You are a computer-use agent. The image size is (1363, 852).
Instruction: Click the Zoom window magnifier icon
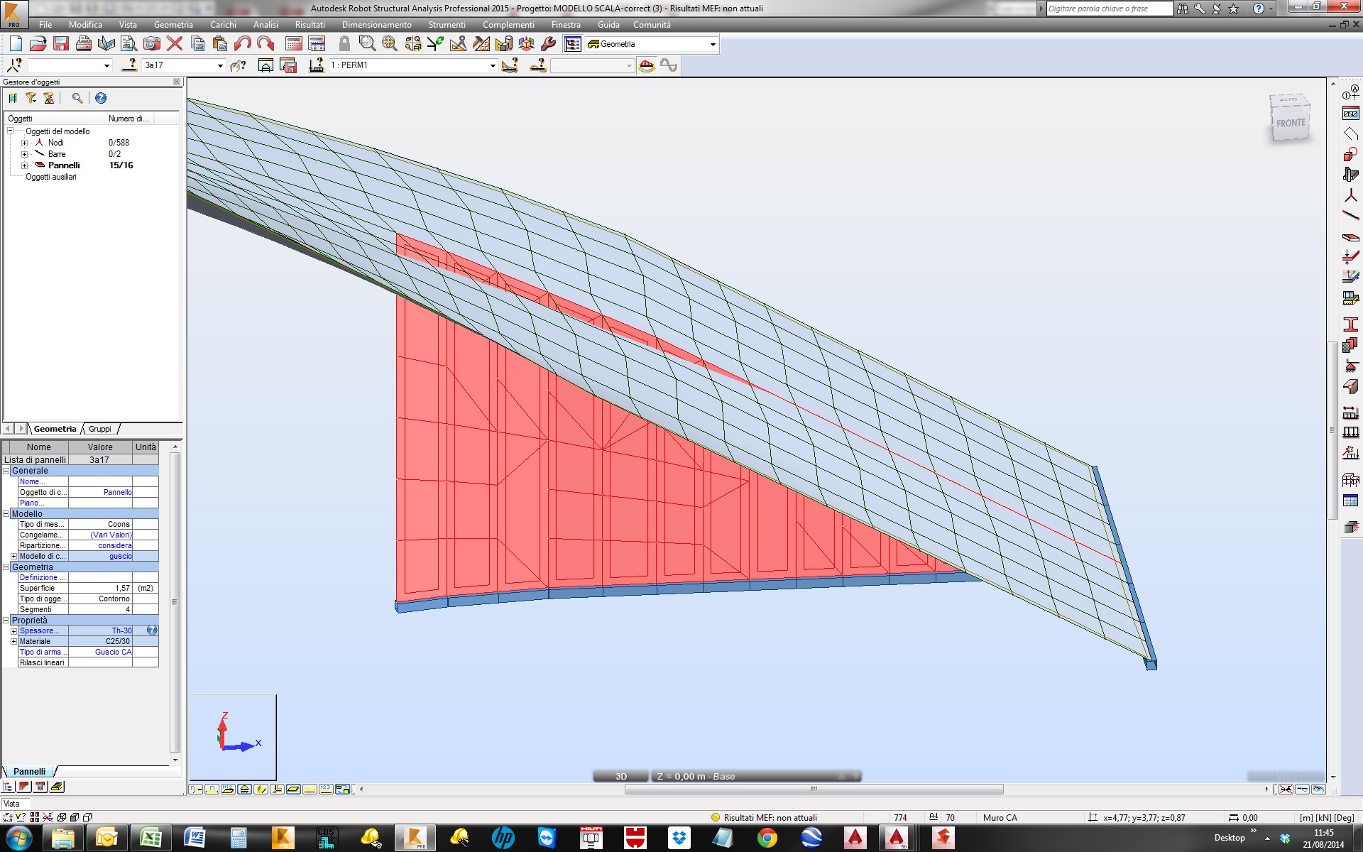[x=367, y=44]
